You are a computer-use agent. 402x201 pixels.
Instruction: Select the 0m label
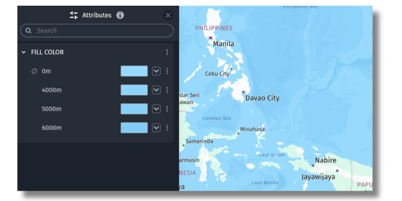click(x=47, y=71)
